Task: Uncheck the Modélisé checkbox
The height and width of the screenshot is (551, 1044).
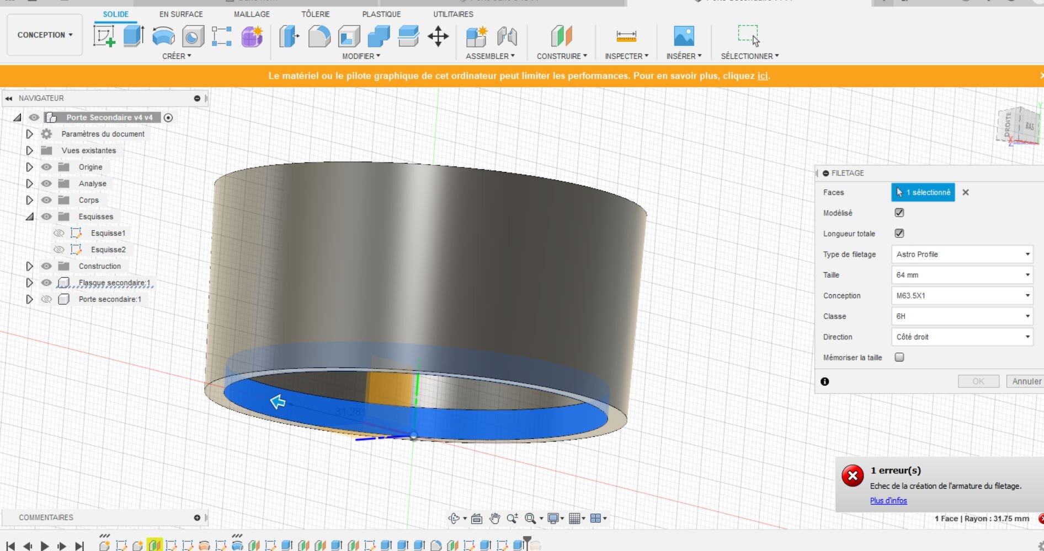Action: click(x=899, y=213)
